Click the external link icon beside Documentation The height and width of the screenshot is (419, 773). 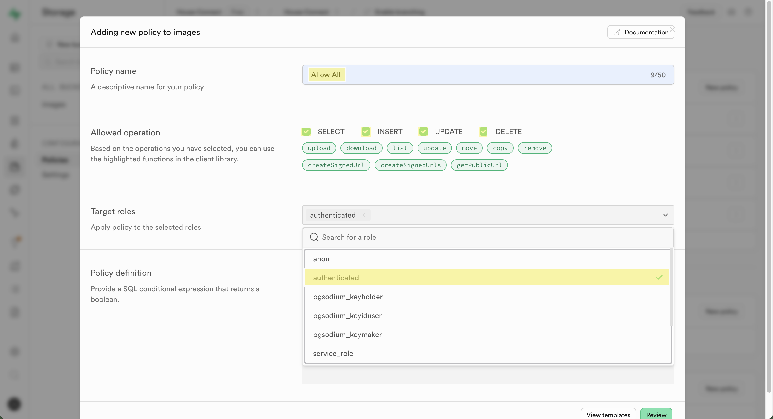coord(617,32)
